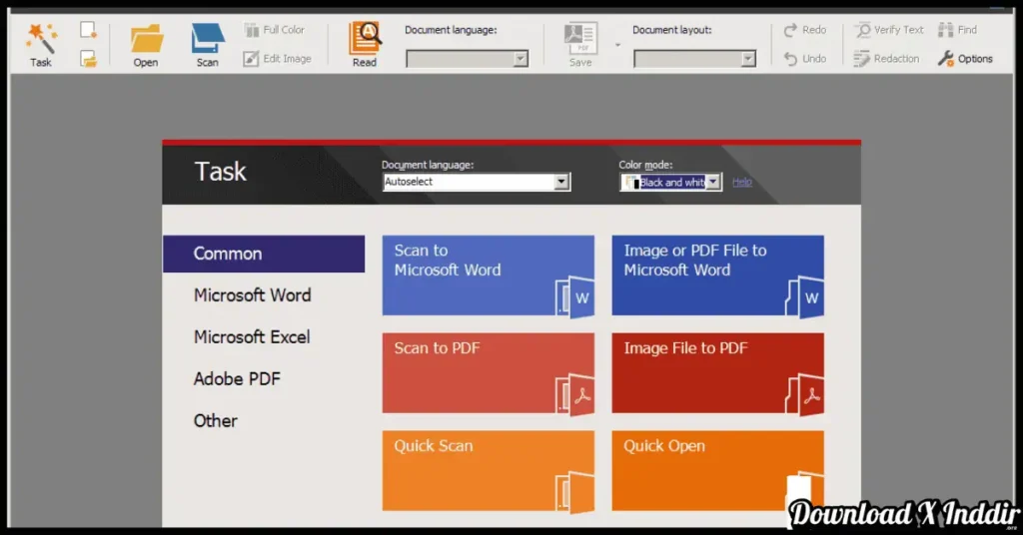Screen dimensions: 1023x535
Task: Open the Color mode dropdown
Action: 712,183
